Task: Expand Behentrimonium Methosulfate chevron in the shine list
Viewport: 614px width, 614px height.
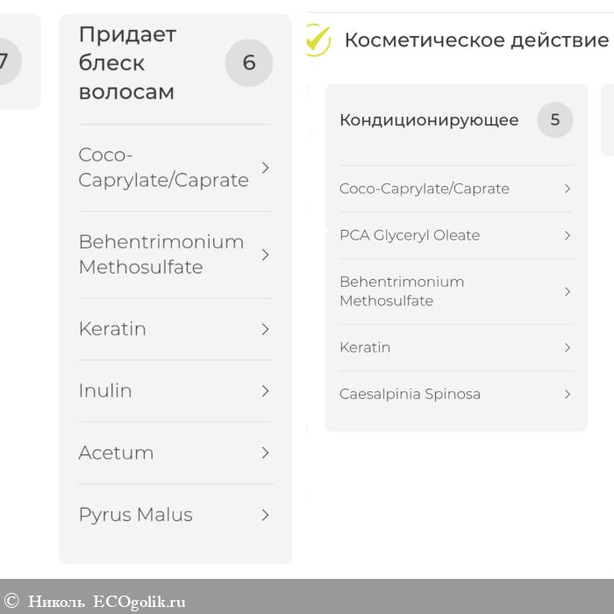Action: click(265, 254)
